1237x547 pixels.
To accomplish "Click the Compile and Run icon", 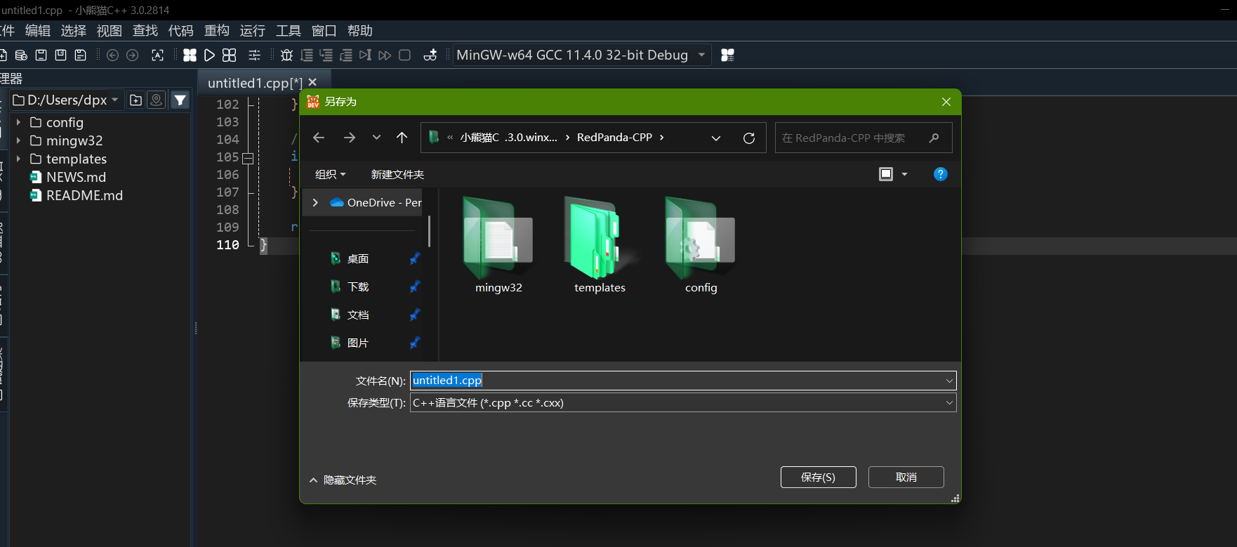I will (230, 55).
